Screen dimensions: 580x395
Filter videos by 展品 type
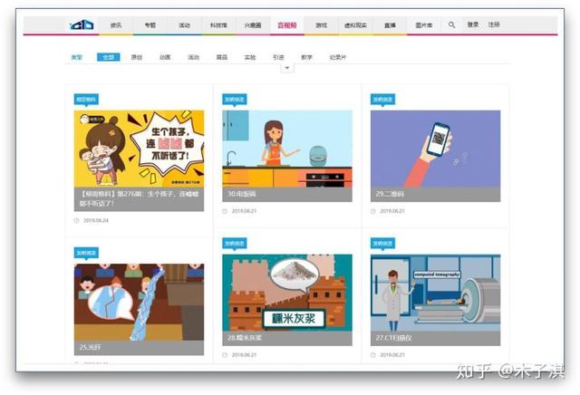pyautogui.click(x=221, y=57)
